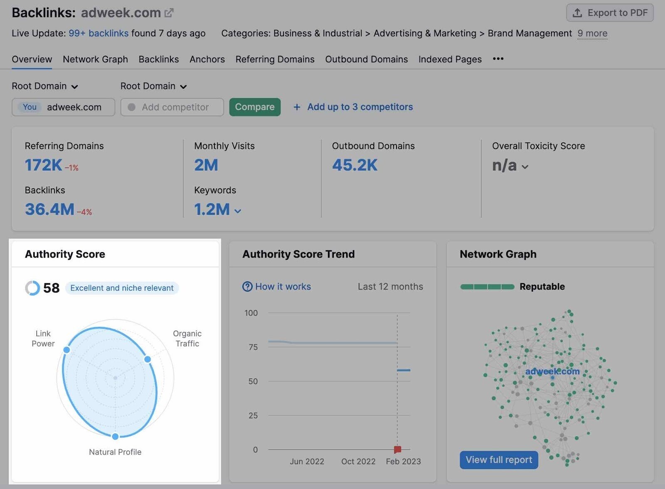665x489 pixels.
Task: Click the Excellent and niche relevant badge
Action: click(x=122, y=288)
